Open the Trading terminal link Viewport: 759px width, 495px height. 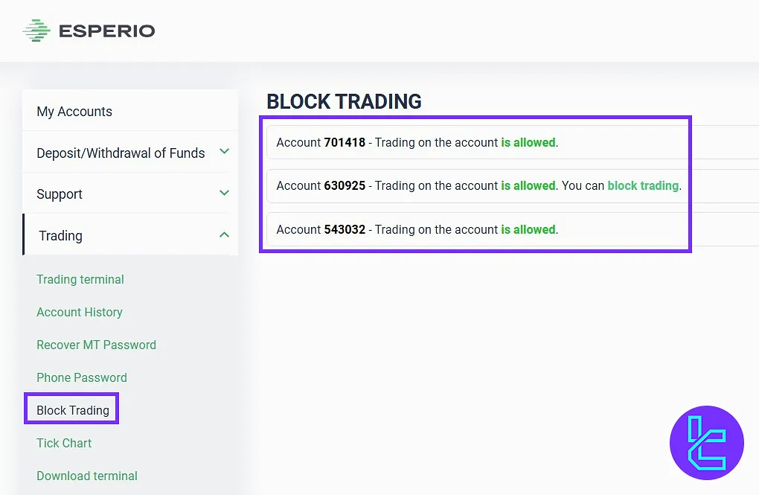[80, 280]
